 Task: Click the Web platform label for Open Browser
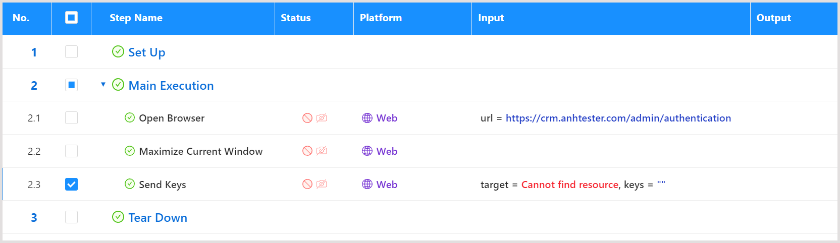coord(387,118)
